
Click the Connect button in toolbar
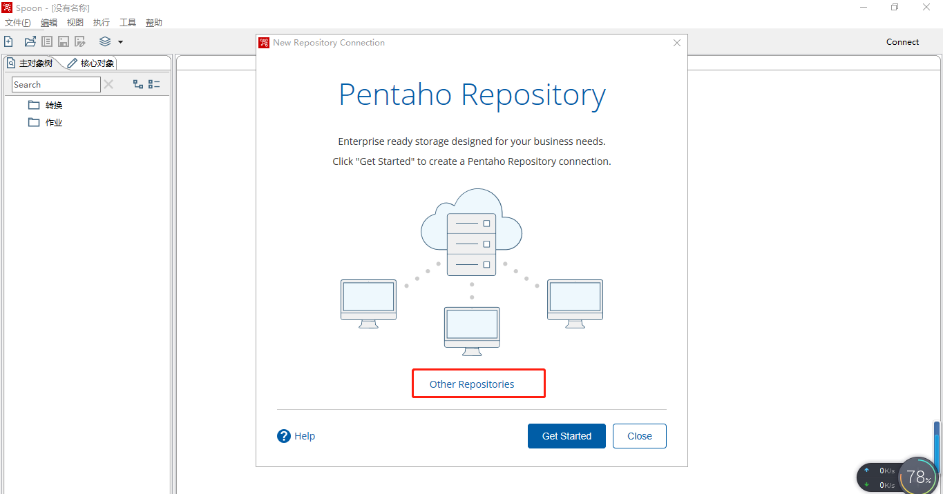(902, 42)
